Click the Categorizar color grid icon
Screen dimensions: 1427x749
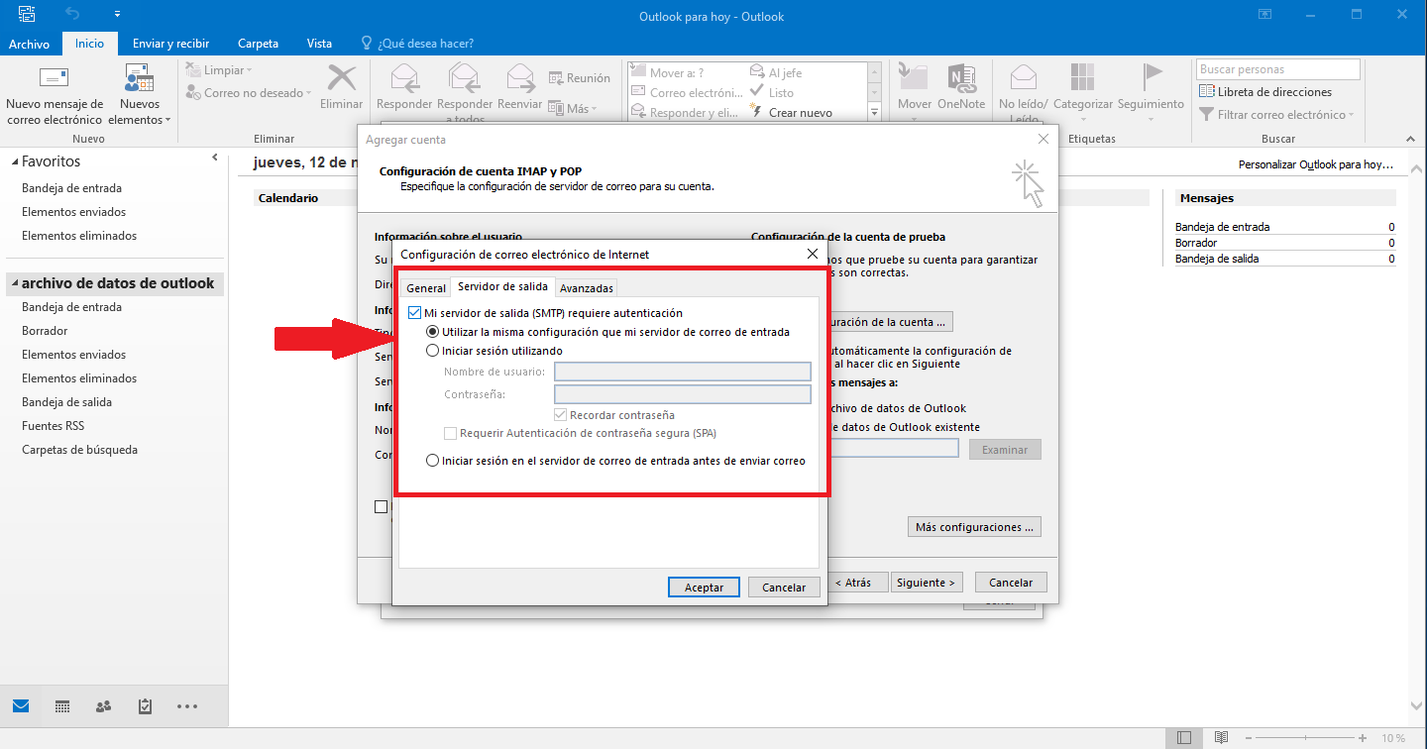[1083, 78]
